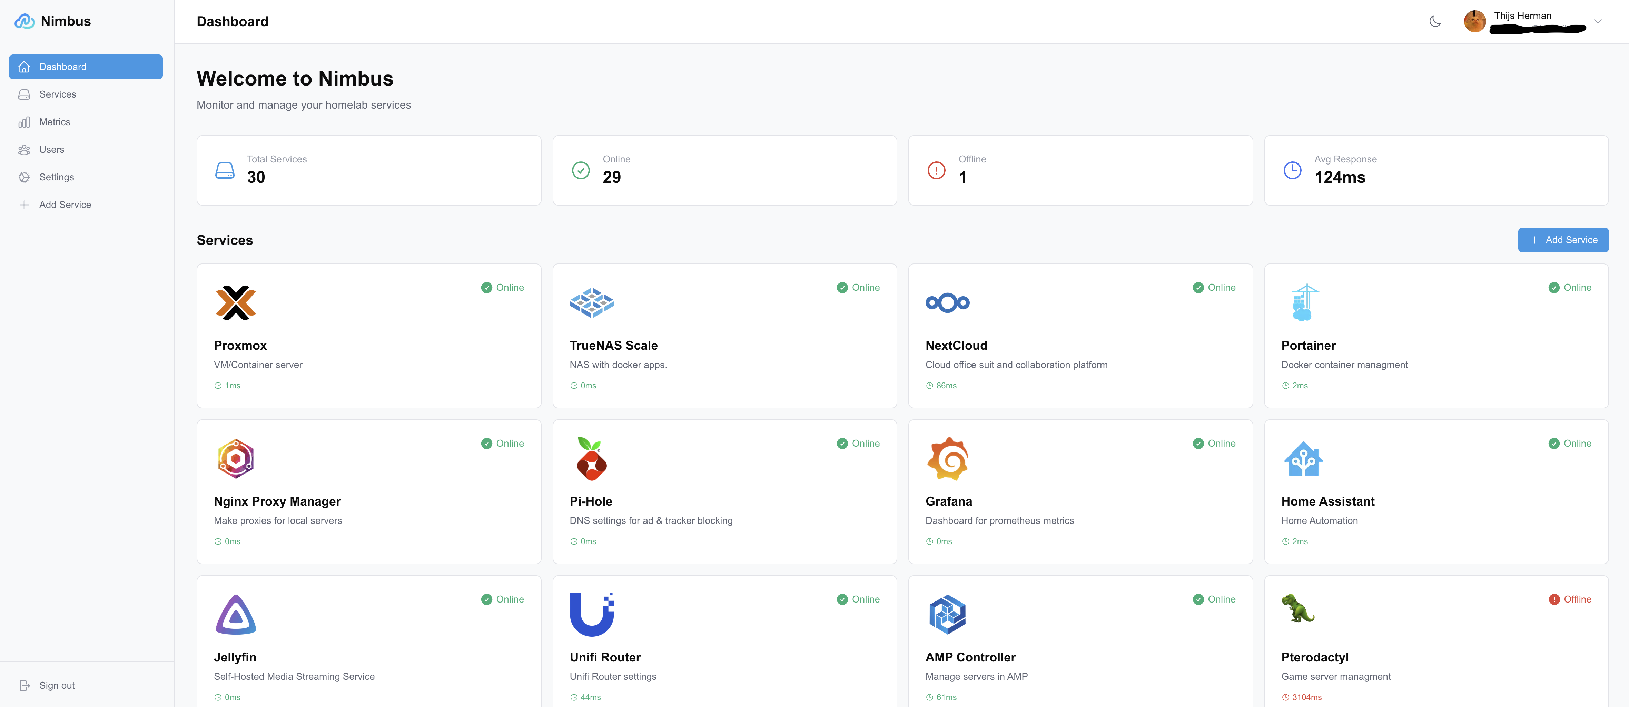Open the Metrics section
This screenshot has height=707, width=1629.
[55, 121]
